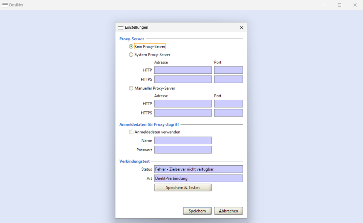The height and width of the screenshot is (223, 363).
Task: Maximize the DosiNet window
Action: tap(339, 5)
